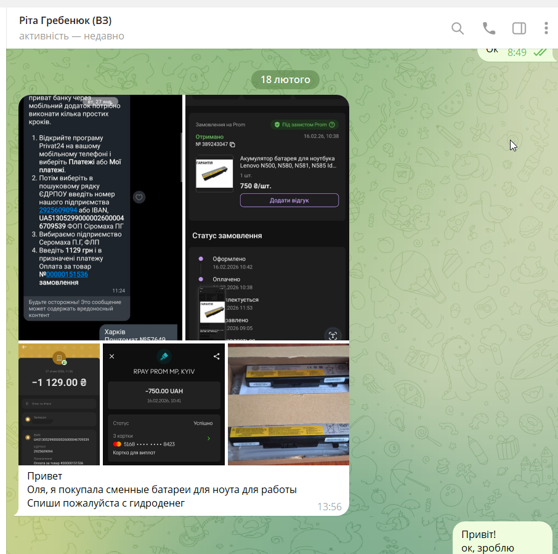Image resolution: width=558 pixels, height=554 pixels.
Task: Click the green chevron by card 8423
Action: click(209, 438)
